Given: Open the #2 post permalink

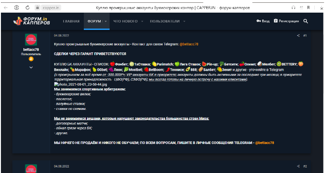Looking at the screenshot, I should point(305,166).
